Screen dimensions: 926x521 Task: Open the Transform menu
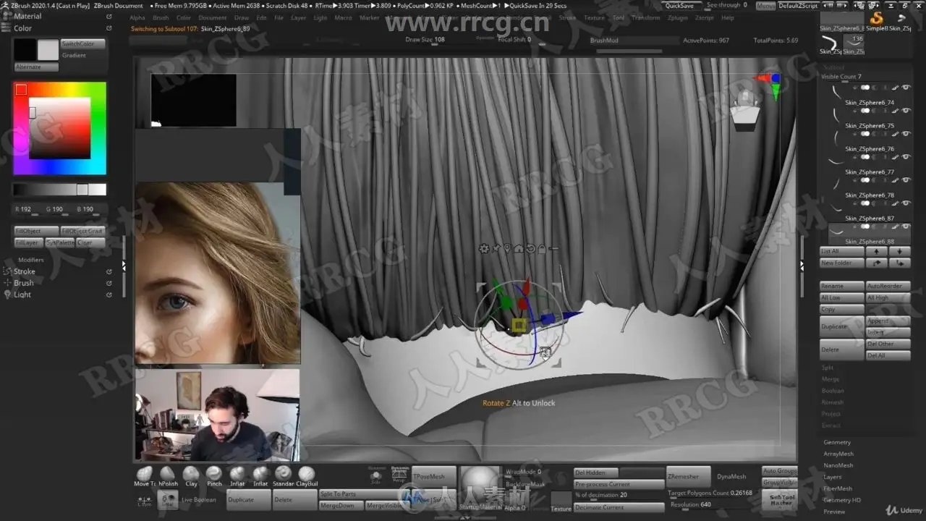click(x=645, y=17)
